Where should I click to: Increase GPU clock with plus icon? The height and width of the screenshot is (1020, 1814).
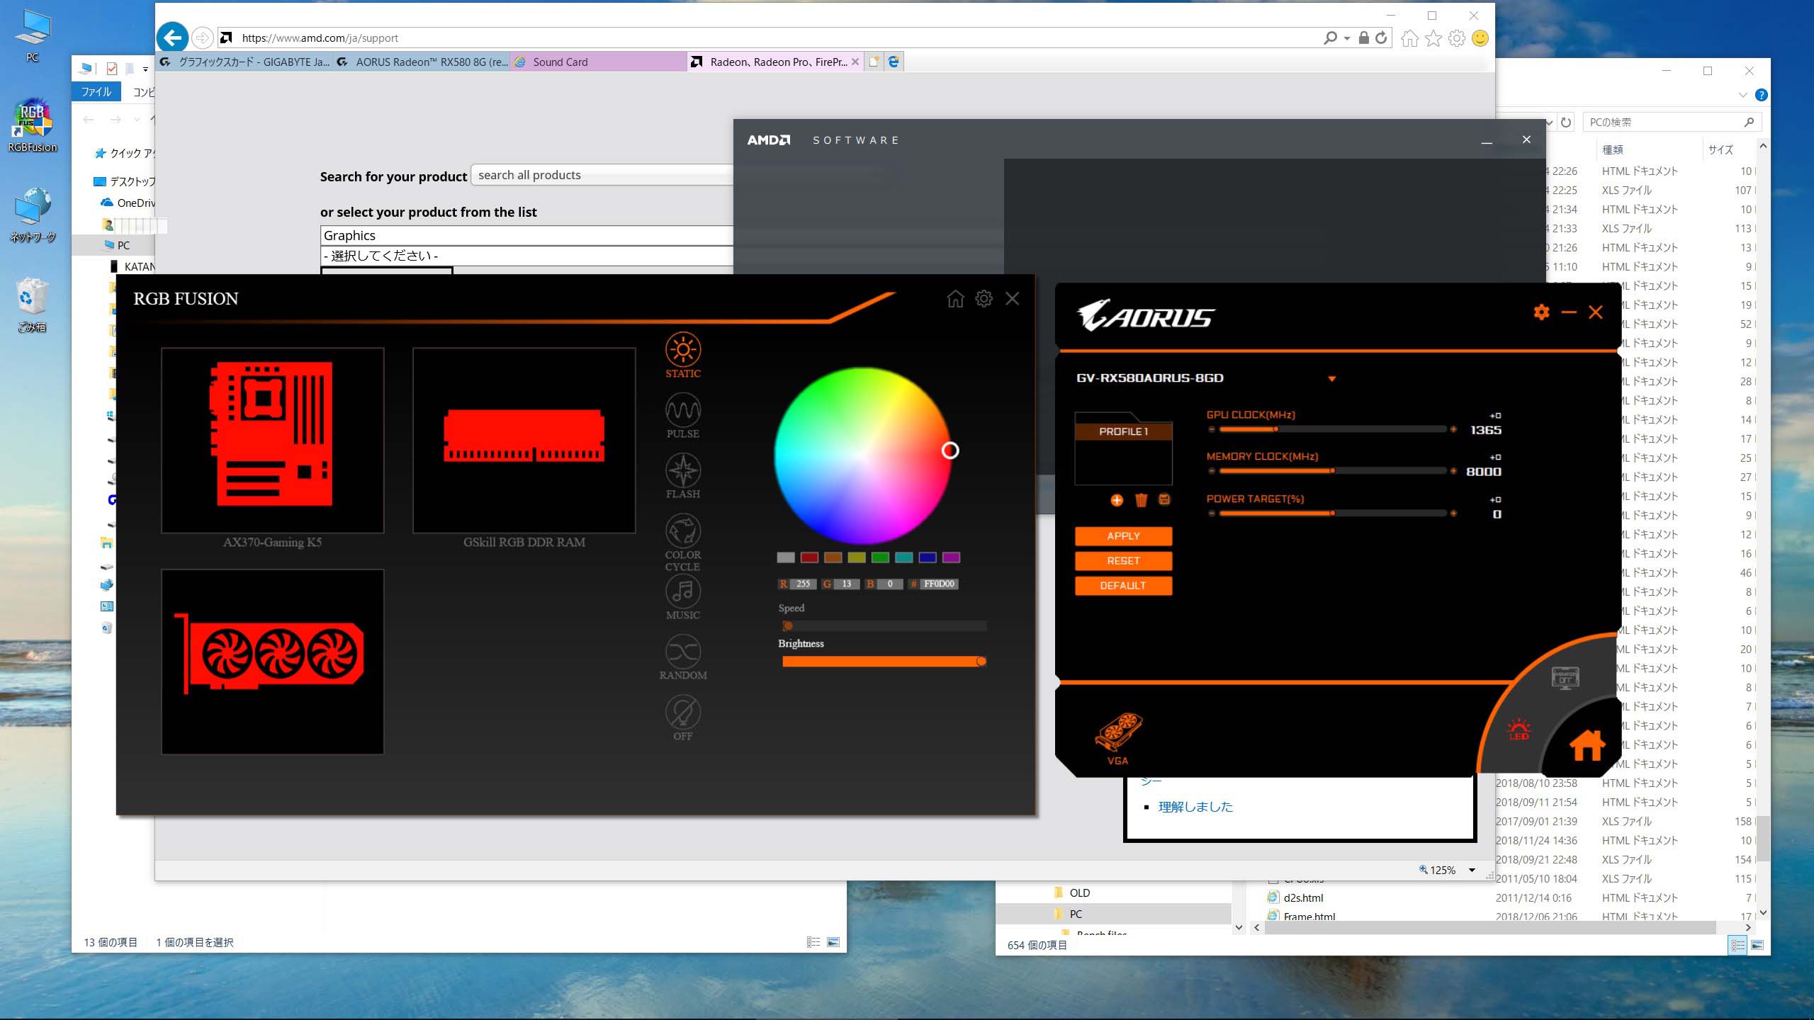1453,429
